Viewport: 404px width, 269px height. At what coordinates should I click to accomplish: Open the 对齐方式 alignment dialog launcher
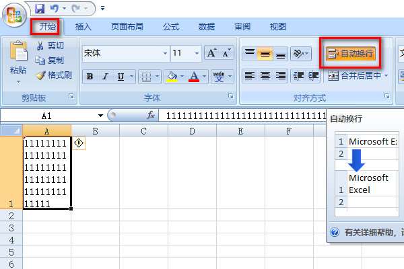click(386, 96)
